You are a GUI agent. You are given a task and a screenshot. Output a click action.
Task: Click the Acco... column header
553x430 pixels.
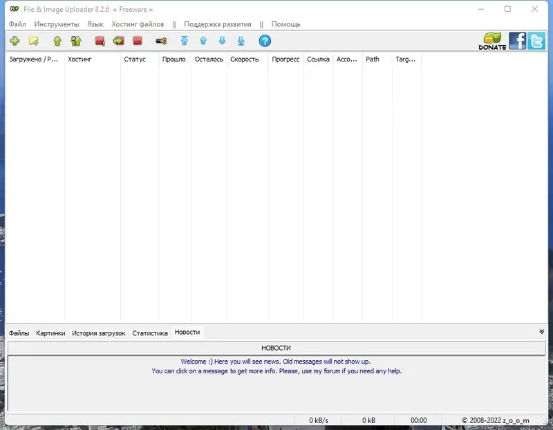348,59
